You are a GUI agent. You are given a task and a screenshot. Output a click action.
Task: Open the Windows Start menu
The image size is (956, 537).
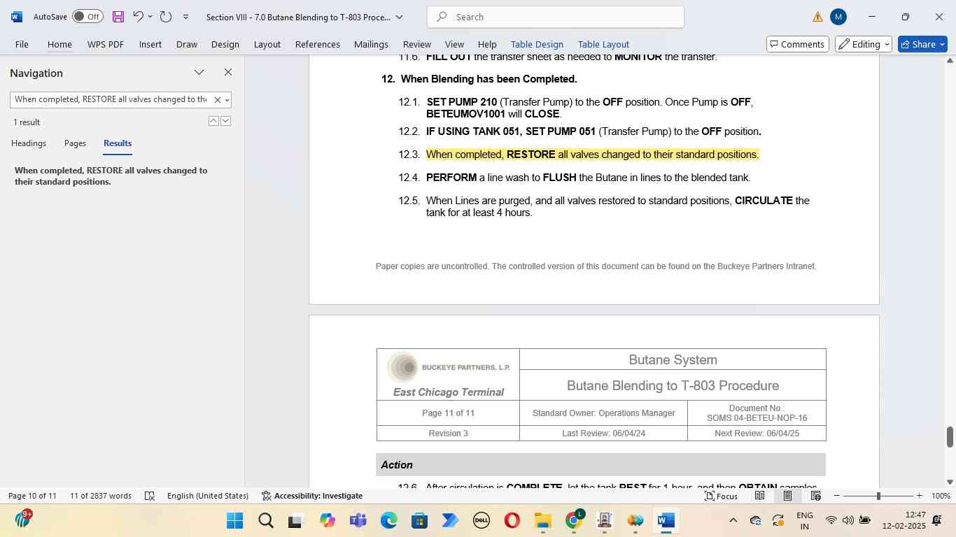tap(234, 521)
